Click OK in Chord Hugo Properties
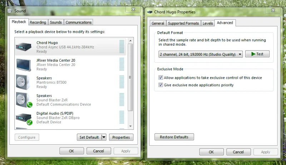 coord(211,152)
